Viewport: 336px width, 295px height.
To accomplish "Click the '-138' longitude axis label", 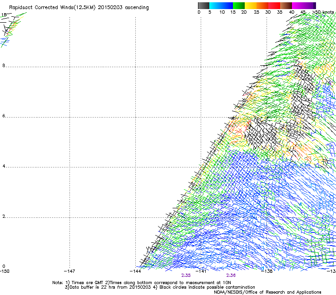I will point(267,271).
